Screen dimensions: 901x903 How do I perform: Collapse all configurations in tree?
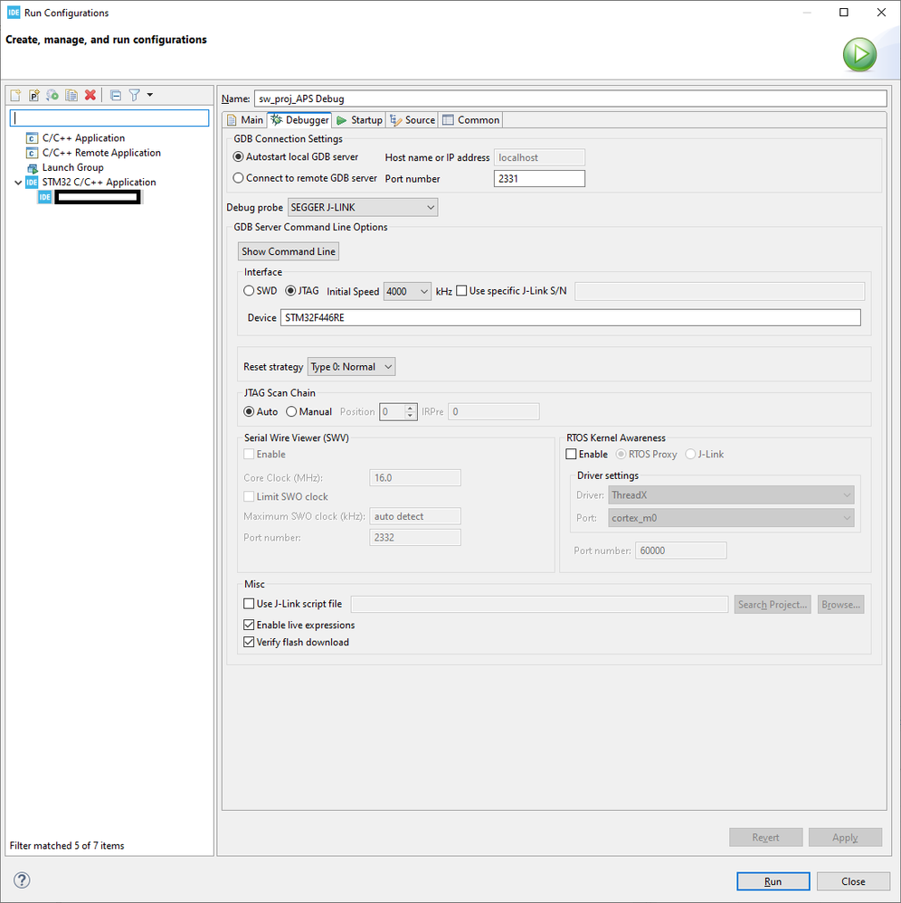116,95
